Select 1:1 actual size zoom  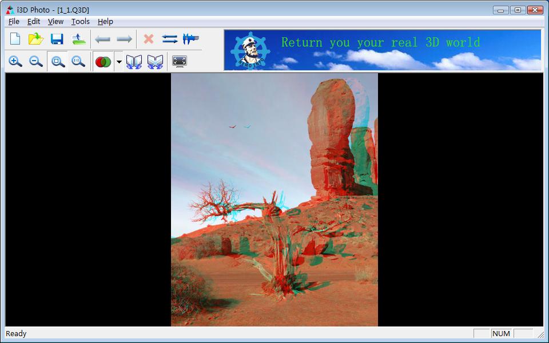[78, 62]
